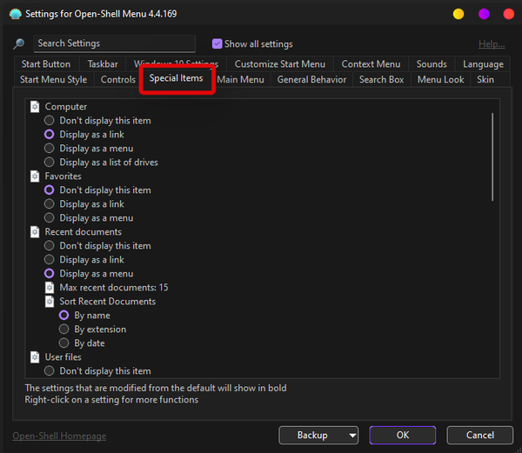Open the Customize Start Menu tab

[x=279, y=64]
